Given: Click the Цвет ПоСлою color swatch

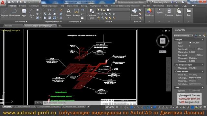Looking at the screenshot, I should [190, 43].
